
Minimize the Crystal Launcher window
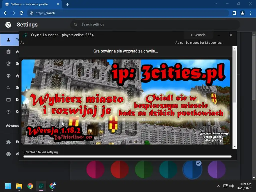coord(219,35)
